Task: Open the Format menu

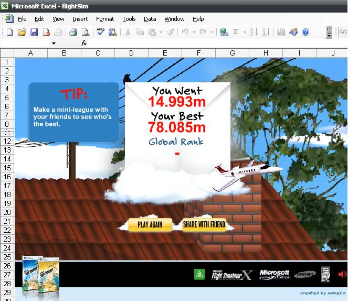Action: 105,19
